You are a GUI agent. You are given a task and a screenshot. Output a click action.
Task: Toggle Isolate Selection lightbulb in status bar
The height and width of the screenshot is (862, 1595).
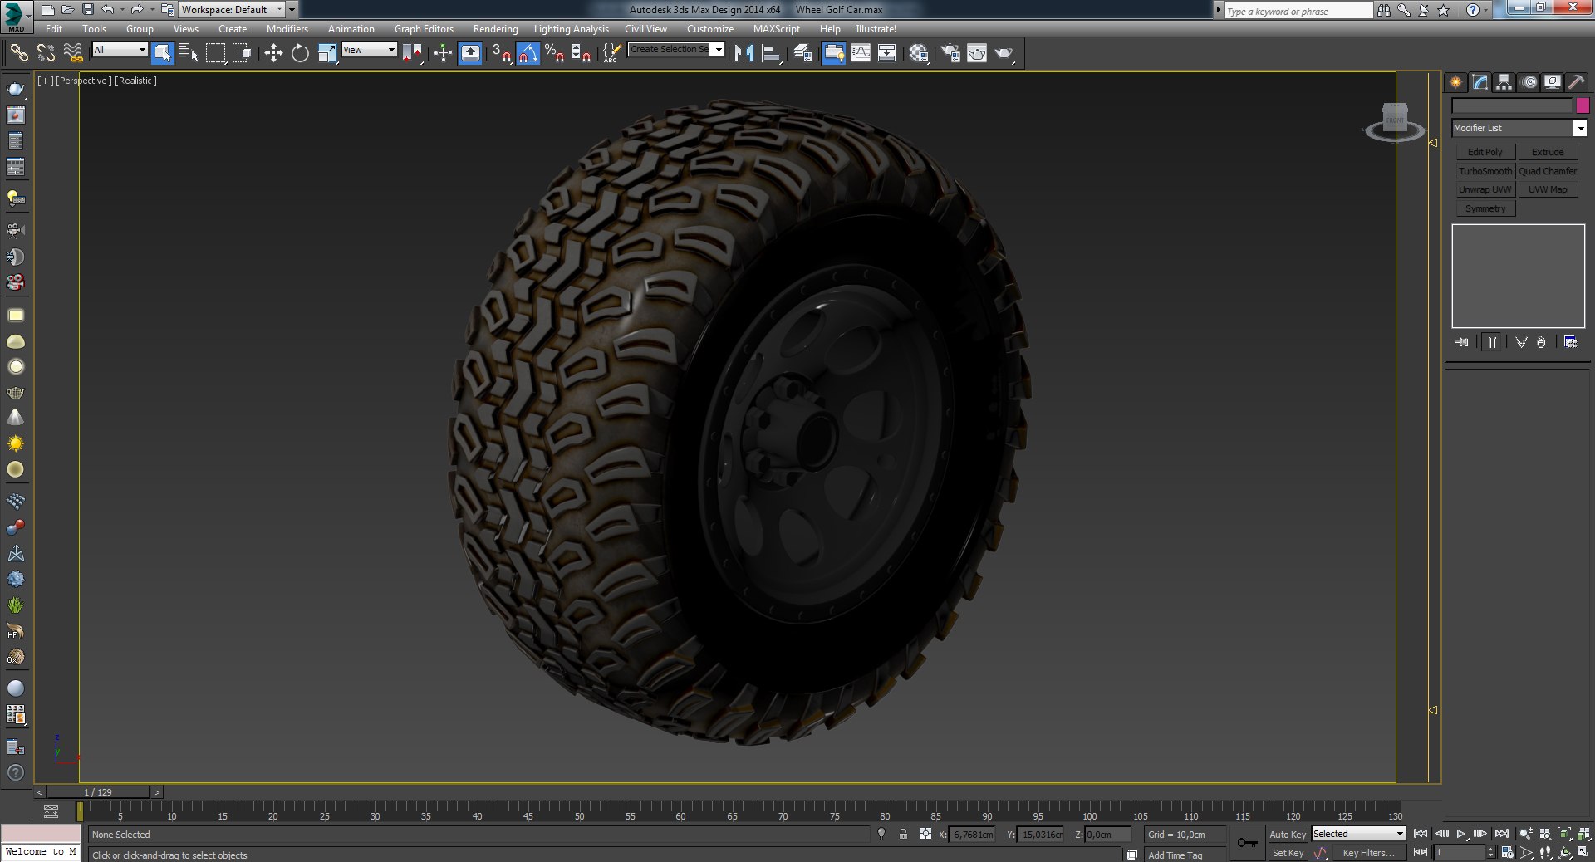click(x=881, y=834)
